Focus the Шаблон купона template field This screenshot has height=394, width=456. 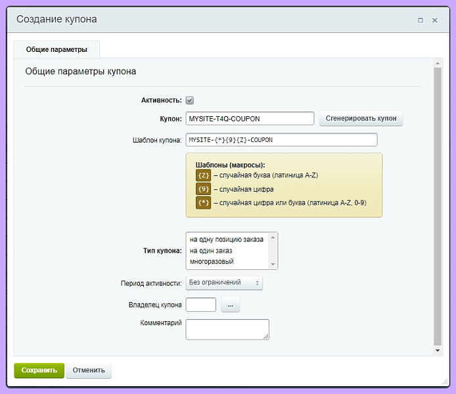281,140
